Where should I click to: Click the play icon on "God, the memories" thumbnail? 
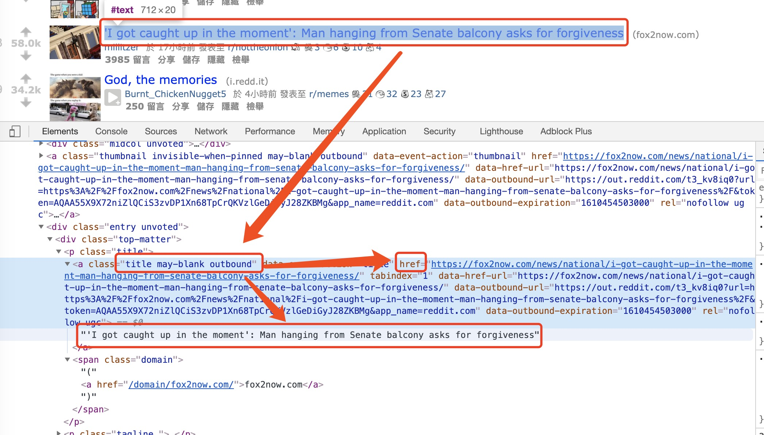pyautogui.click(x=112, y=98)
